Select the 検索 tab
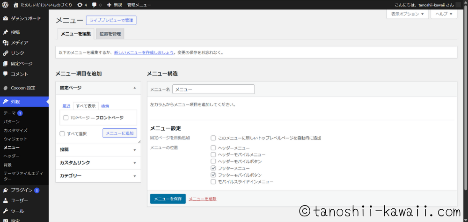The image size is (468, 222). pyautogui.click(x=105, y=106)
